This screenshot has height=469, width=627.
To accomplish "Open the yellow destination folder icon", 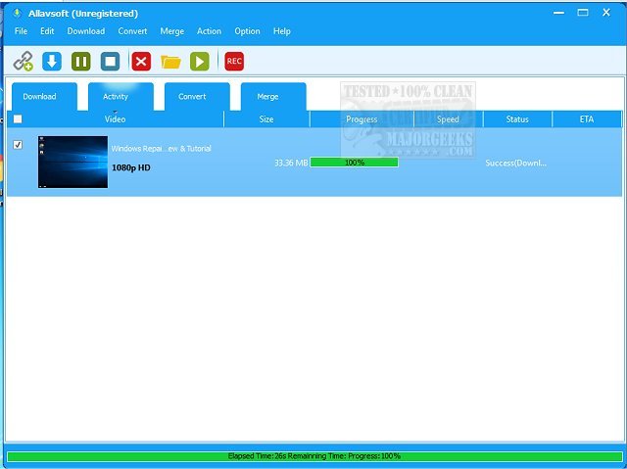I will (170, 62).
